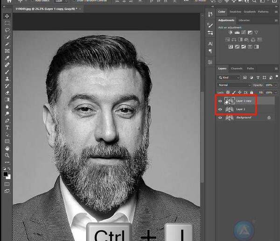Screen dimensions: 280x241
Task: Add a Brightness/Contrast adjustment
Action: coord(231,32)
